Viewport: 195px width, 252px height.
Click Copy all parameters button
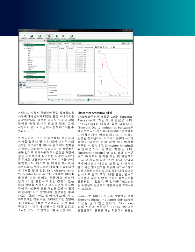(x=80, y=100)
